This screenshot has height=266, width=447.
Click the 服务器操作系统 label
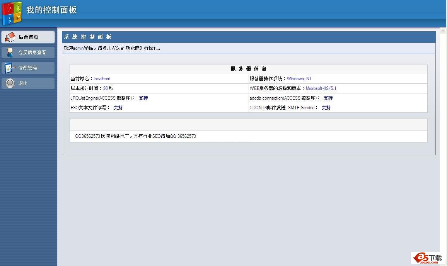268,78
